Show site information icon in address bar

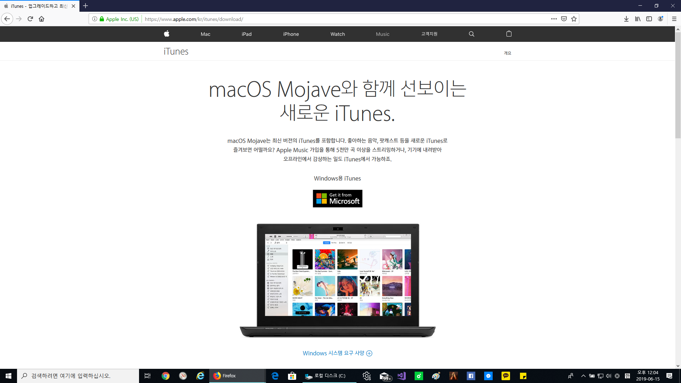click(x=95, y=19)
